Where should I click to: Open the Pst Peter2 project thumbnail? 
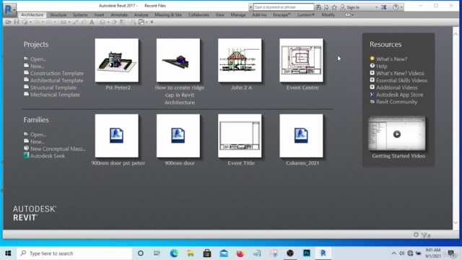(117, 61)
